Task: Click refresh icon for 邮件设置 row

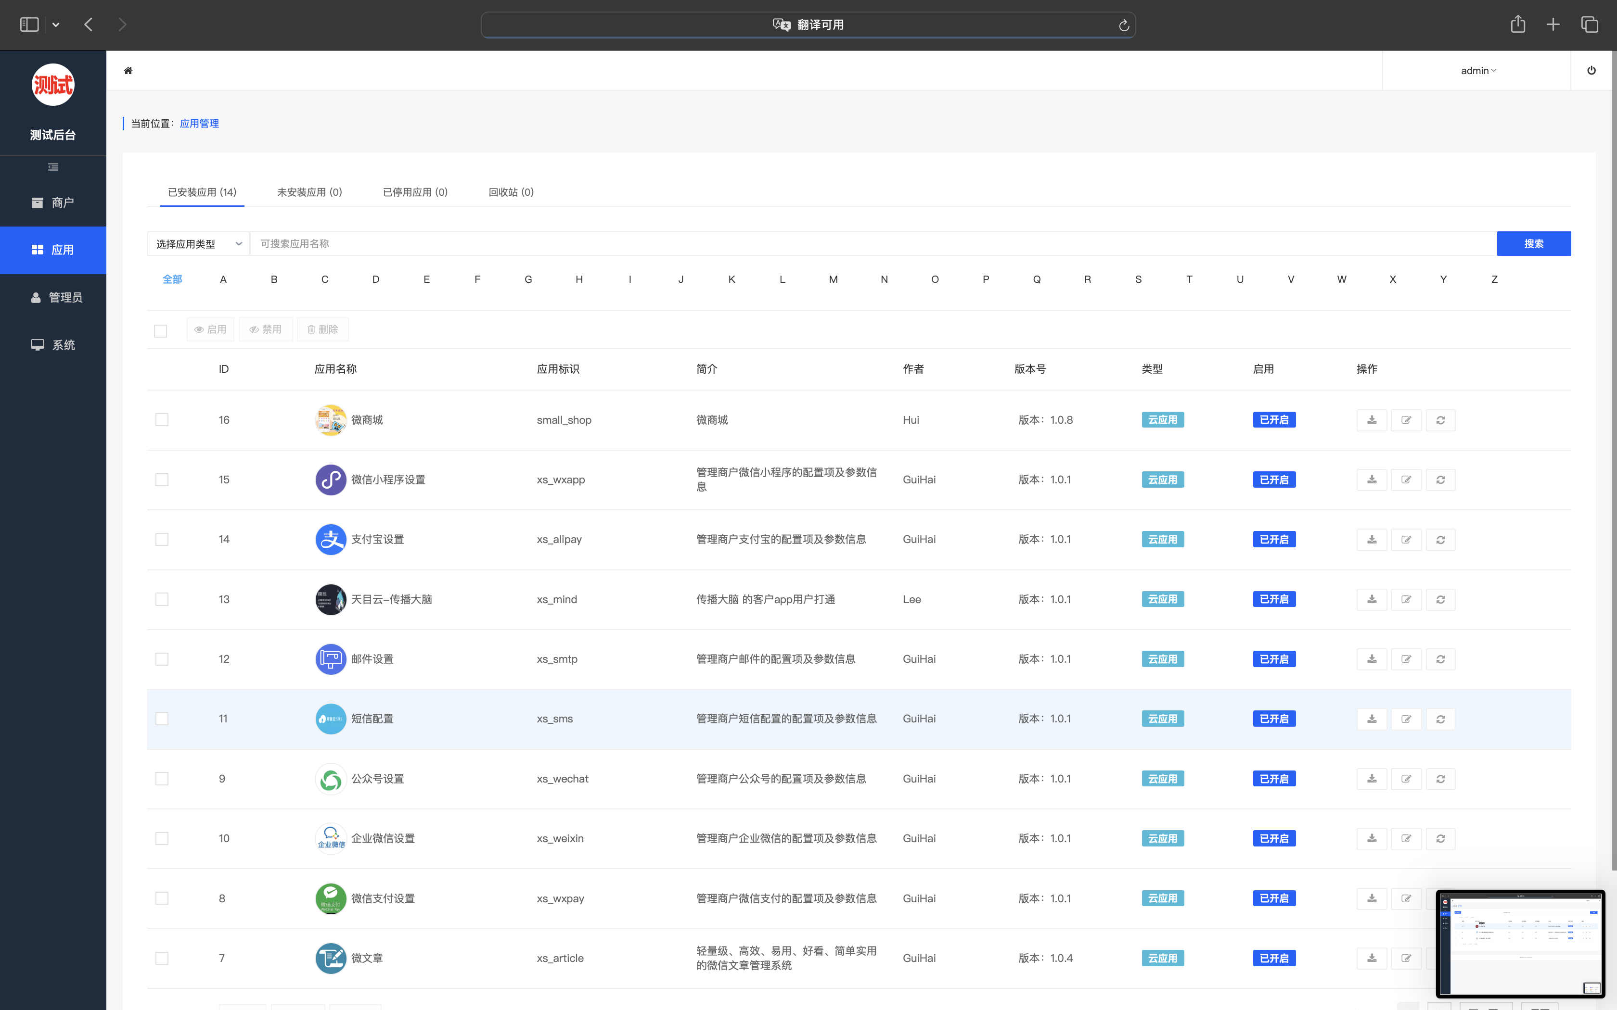Action: (1440, 659)
